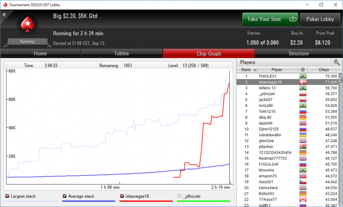The image size is (343, 207).
Task: Switch to the Tables tab
Action: pyautogui.click(x=122, y=53)
